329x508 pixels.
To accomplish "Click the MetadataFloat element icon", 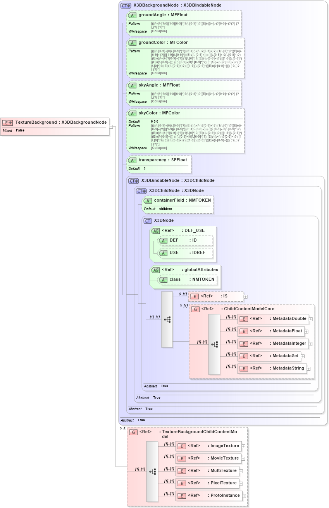I will pos(244,332).
